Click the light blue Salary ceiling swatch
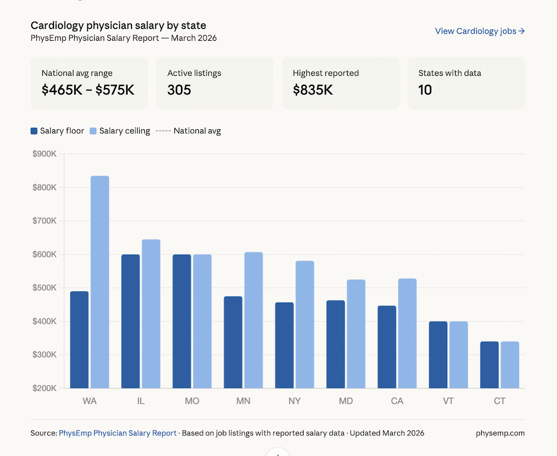Image resolution: width=557 pixels, height=456 pixels. pyautogui.click(x=92, y=130)
